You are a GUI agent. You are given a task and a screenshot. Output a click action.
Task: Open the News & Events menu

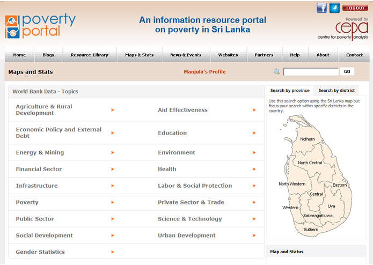(x=186, y=55)
